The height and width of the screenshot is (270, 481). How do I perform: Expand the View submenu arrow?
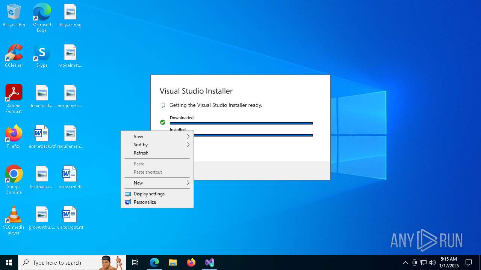point(188,136)
